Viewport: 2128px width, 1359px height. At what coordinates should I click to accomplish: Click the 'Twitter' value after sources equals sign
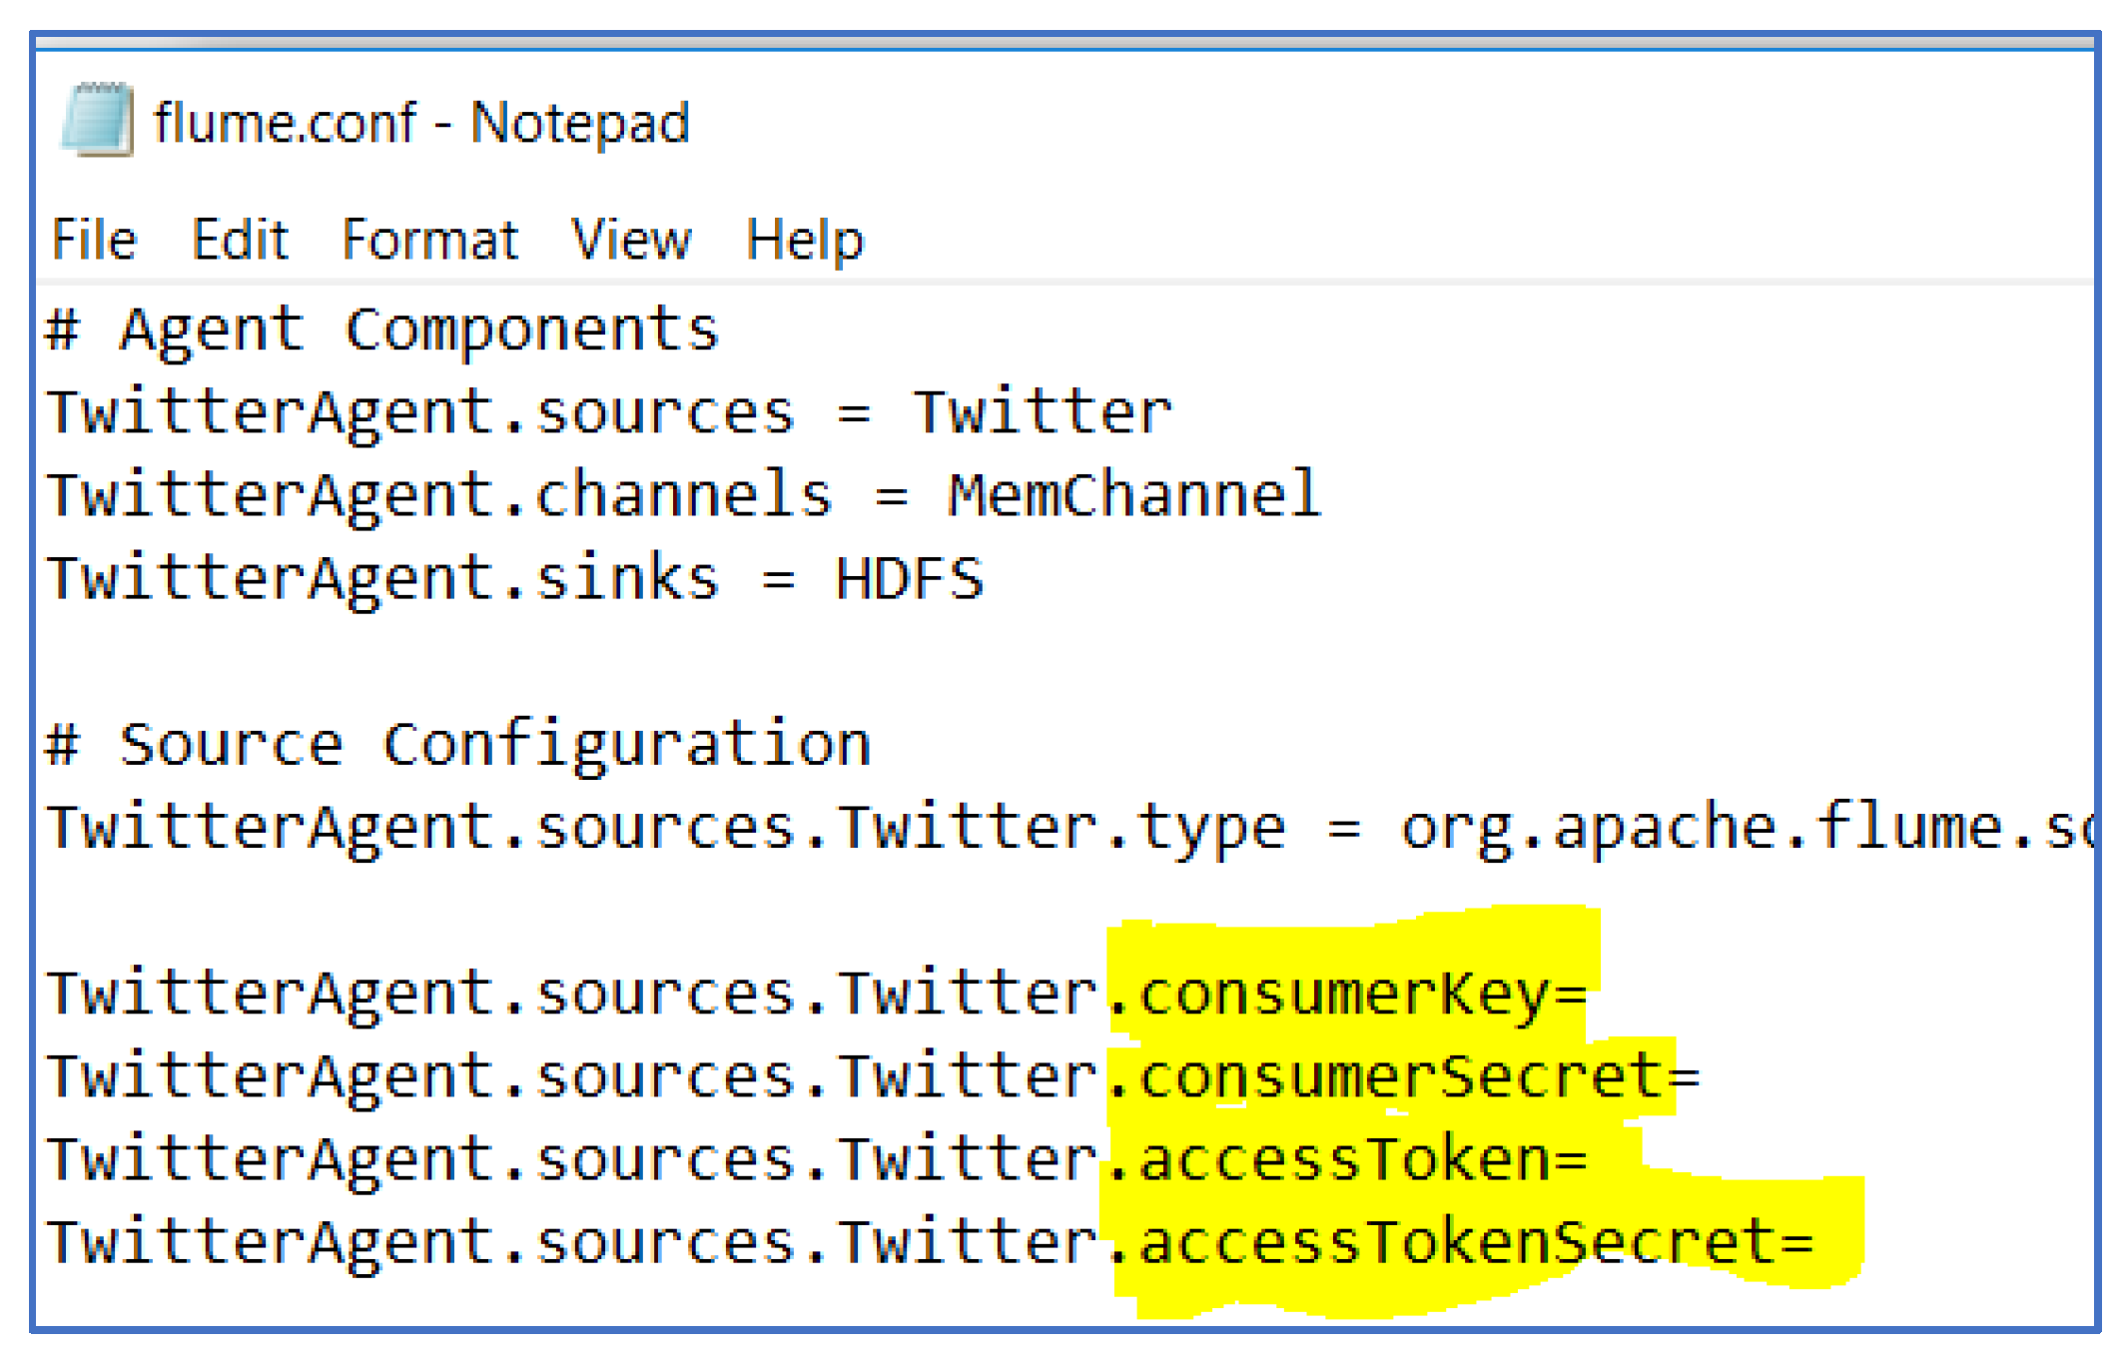(x=1042, y=412)
